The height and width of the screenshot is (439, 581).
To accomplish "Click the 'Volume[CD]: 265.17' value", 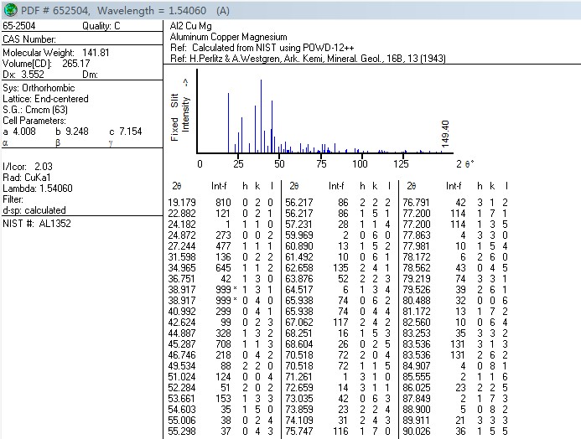I will (46, 64).
